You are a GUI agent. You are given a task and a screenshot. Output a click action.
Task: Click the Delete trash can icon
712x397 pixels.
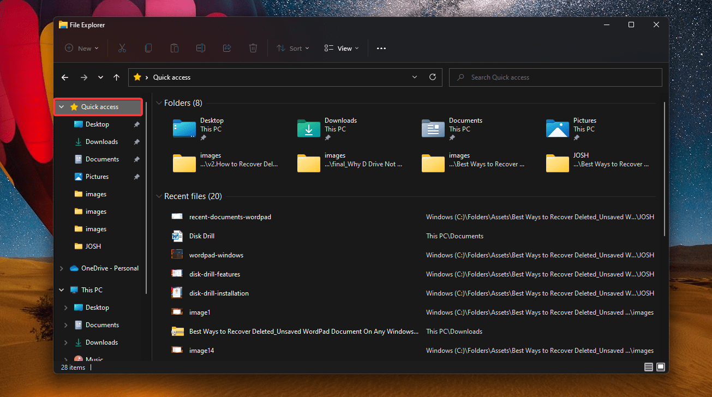click(253, 48)
